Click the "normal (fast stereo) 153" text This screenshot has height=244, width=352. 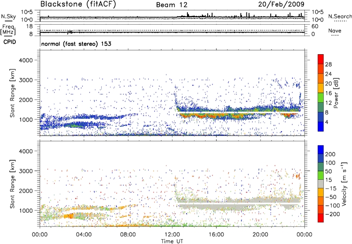pyautogui.click(x=76, y=44)
